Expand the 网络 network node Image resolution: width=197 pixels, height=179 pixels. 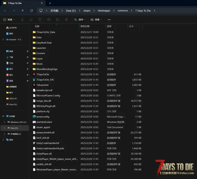click(x=3, y=140)
